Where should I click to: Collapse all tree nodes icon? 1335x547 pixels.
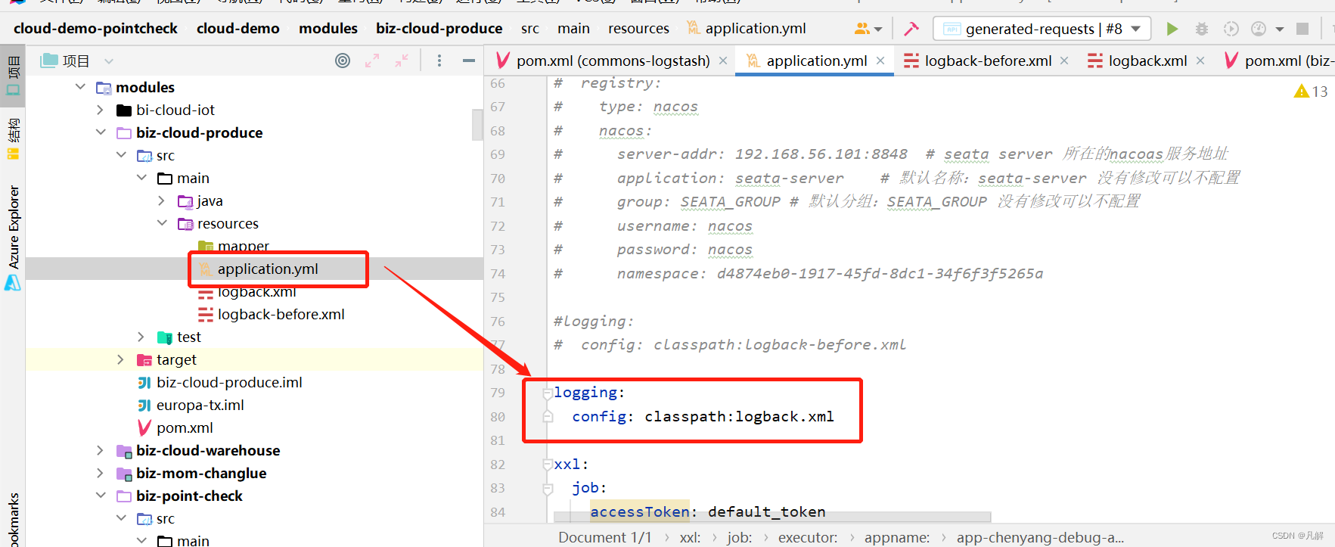(402, 61)
